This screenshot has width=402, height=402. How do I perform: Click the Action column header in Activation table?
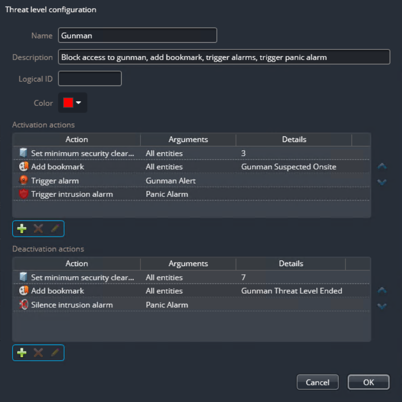(76, 139)
